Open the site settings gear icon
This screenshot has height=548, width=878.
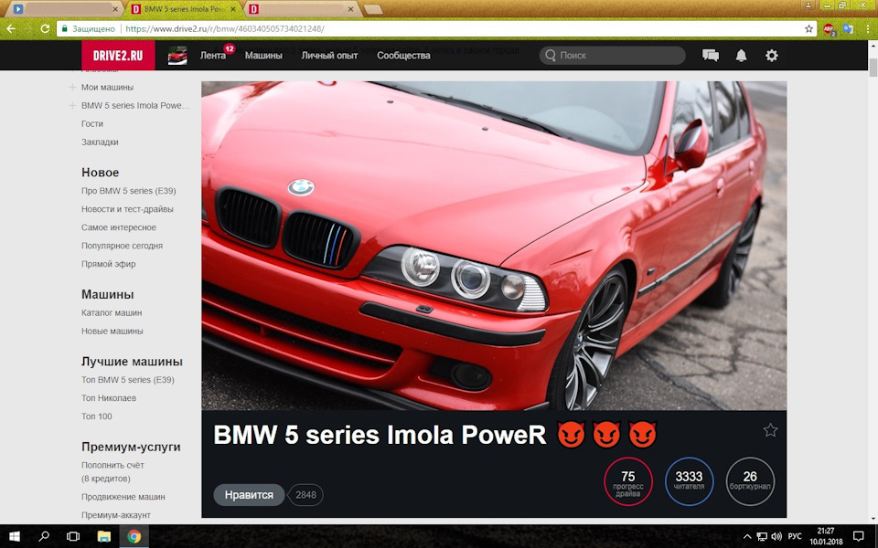[772, 56]
